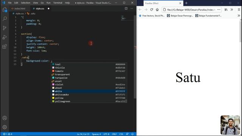This screenshot has width=242, height=136.
Task: Choose unset keyword suggestion
Action: [x=89, y=81]
